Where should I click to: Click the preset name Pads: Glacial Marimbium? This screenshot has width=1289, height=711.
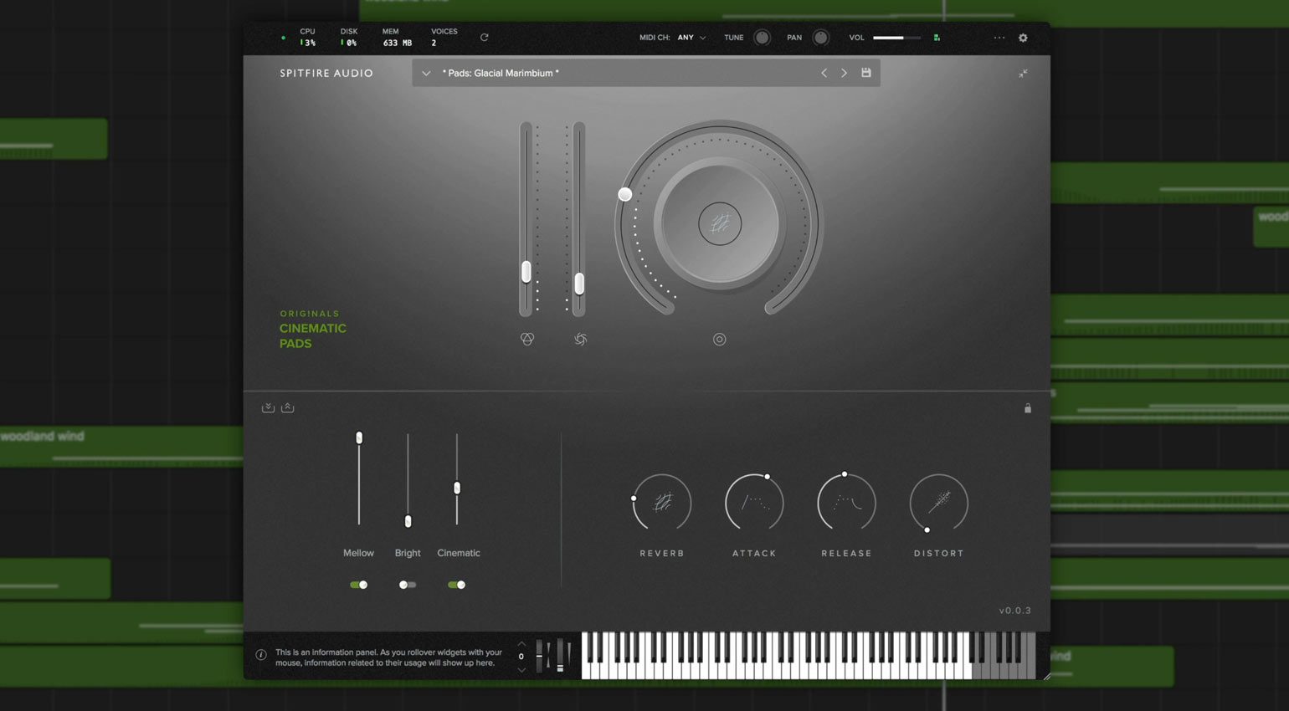[501, 74]
